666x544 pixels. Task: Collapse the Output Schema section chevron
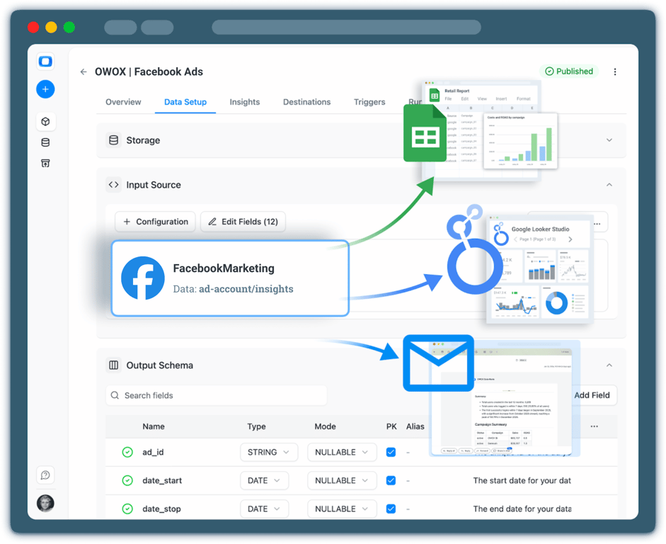coord(609,365)
